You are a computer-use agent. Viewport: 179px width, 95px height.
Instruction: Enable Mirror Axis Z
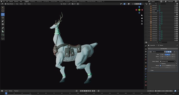pyautogui.click(x=173, y=55)
